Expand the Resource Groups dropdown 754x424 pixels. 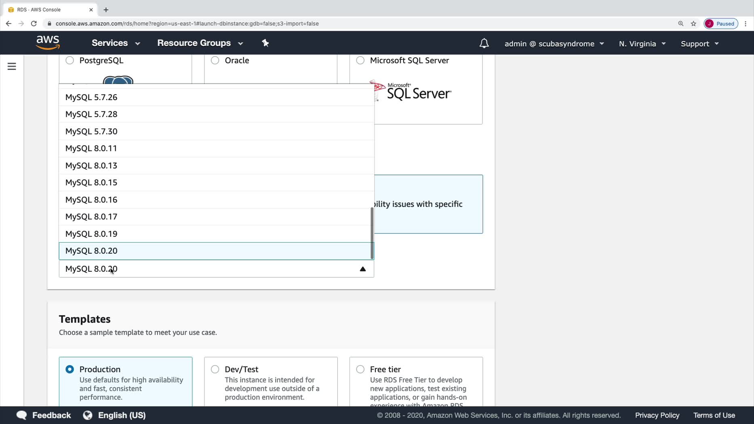coord(200,43)
